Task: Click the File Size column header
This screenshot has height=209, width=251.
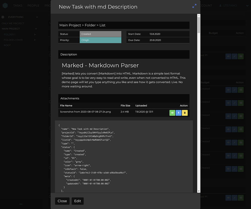Action: (125, 106)
